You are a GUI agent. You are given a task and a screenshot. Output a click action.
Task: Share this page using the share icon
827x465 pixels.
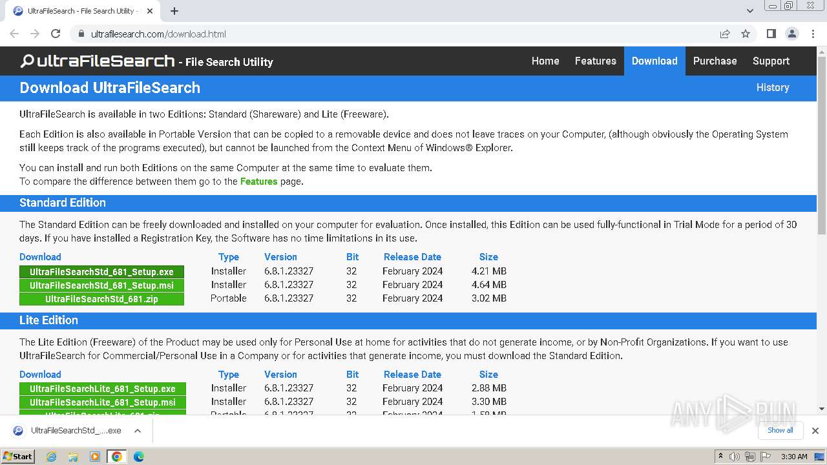(725, 34)
